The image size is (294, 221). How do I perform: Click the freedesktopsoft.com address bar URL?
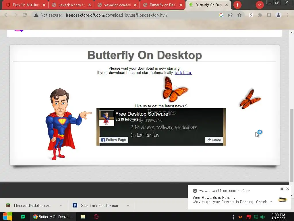[x=117, y=15]
